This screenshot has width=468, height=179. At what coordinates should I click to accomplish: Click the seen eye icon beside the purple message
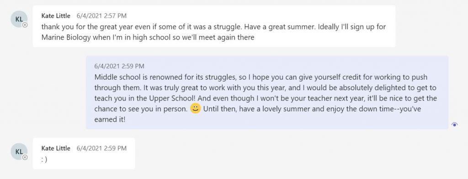[454, 125]
